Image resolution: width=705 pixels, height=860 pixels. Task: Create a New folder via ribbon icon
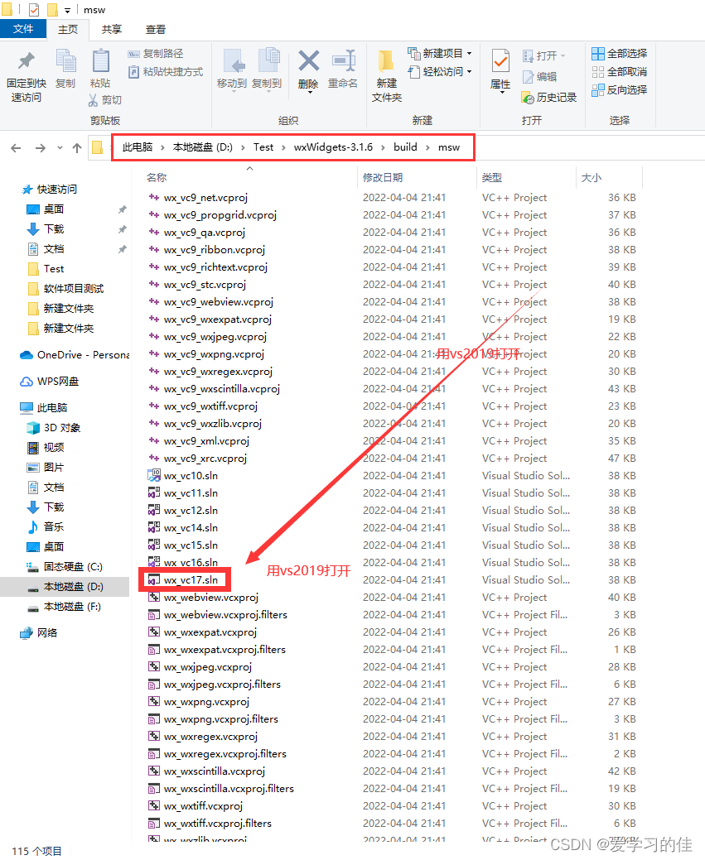pyautogui.click(x=386, y=60)
